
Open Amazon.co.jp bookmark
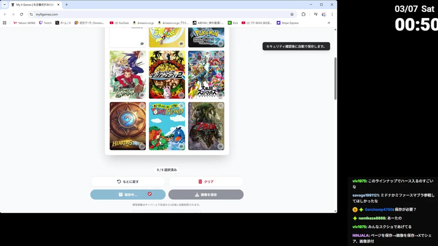(143, 23)
